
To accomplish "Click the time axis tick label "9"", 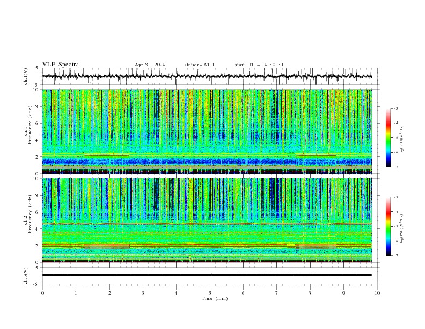I will [343, 293].
